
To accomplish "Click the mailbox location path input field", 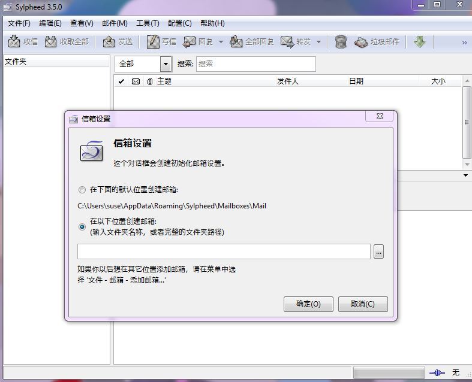I will coord(224,251).
